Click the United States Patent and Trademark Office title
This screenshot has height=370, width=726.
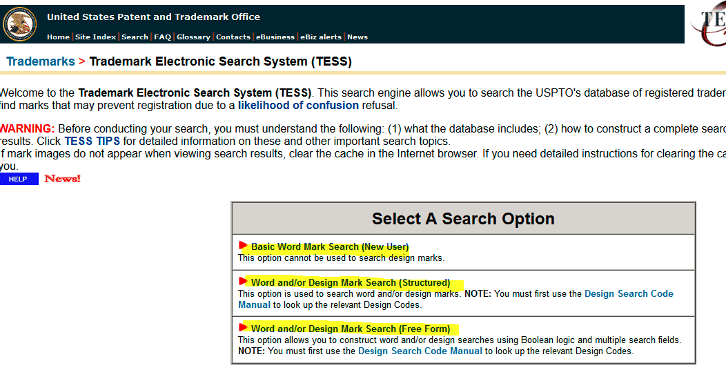[x=153, y=17]
